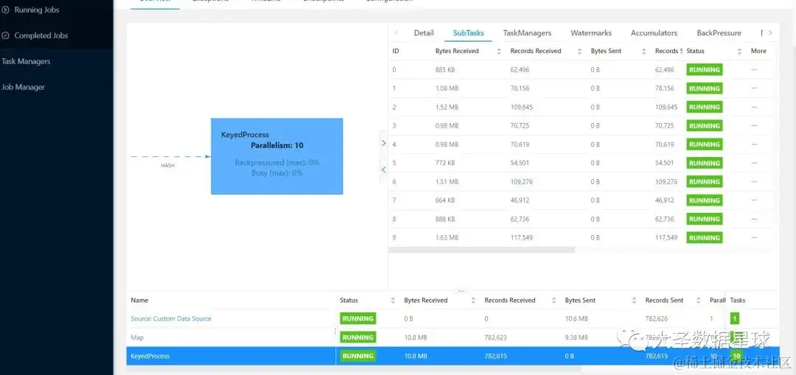Click tasks count badge 10 for KeyedProcess
796x375 pixels.
coord(736,356)
